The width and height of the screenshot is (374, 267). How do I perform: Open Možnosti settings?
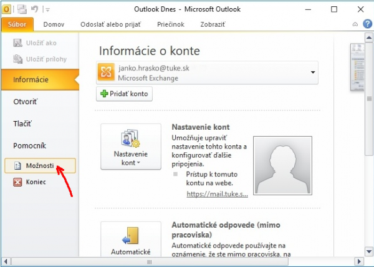tap(40, 165)
